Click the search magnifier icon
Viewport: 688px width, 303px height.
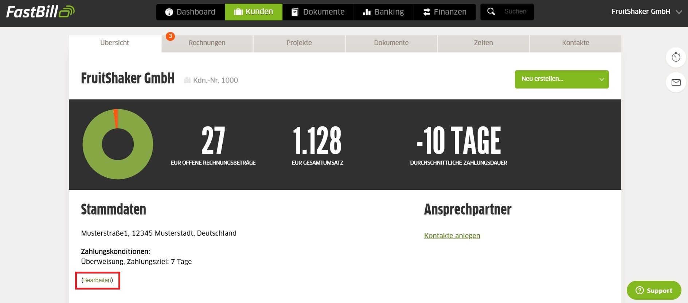click(491, 12)
